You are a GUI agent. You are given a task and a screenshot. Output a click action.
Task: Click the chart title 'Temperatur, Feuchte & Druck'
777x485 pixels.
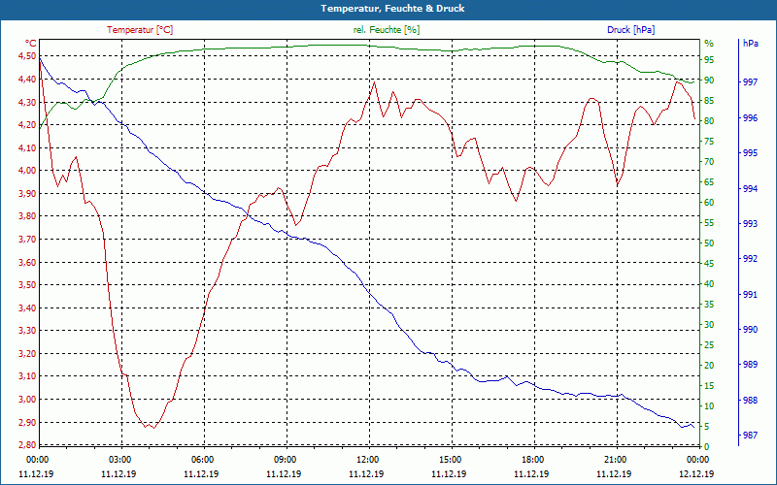(x=392, y=9)
